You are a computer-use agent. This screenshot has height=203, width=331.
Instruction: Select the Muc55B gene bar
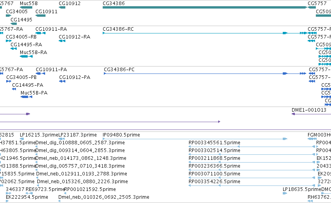(26, 7)
